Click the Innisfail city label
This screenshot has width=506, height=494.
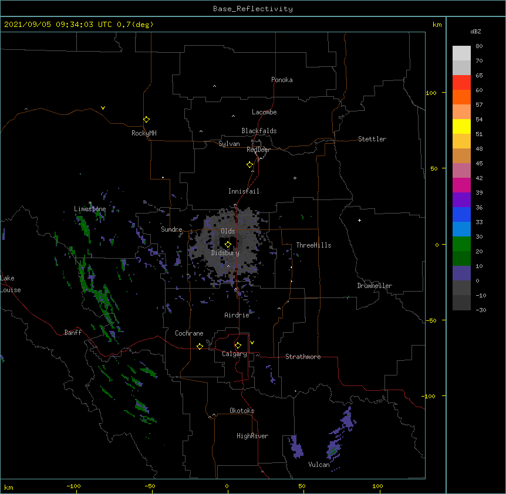pyautogui.click(x=244, y=191)
